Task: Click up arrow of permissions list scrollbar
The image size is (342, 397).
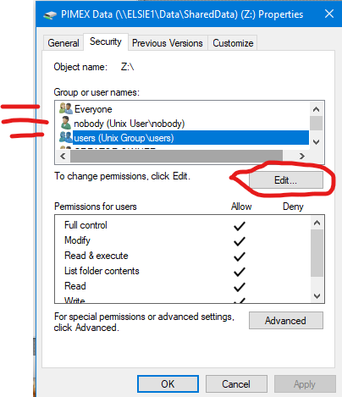Action: (x=317, y=223)
